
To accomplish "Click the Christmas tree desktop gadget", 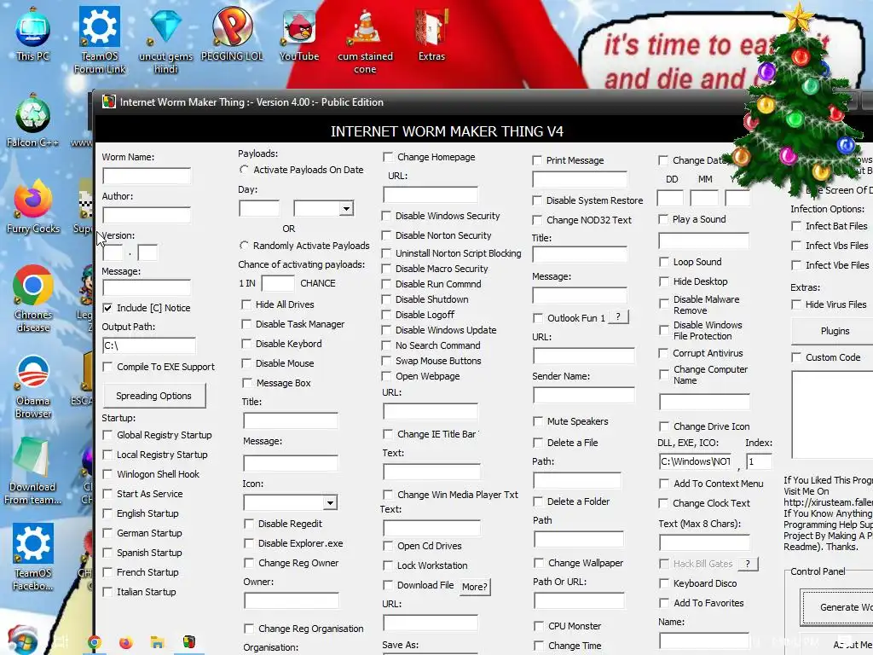I will (x=797, y=101).
